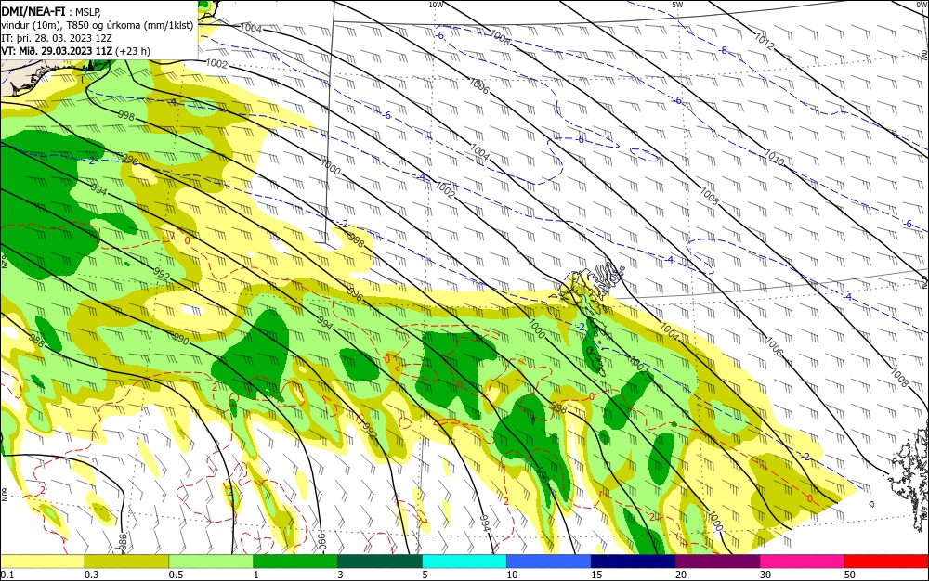Viewport: 929px width, 581px height.
Task: Click the "50" legend value
Action: (850, 575)
